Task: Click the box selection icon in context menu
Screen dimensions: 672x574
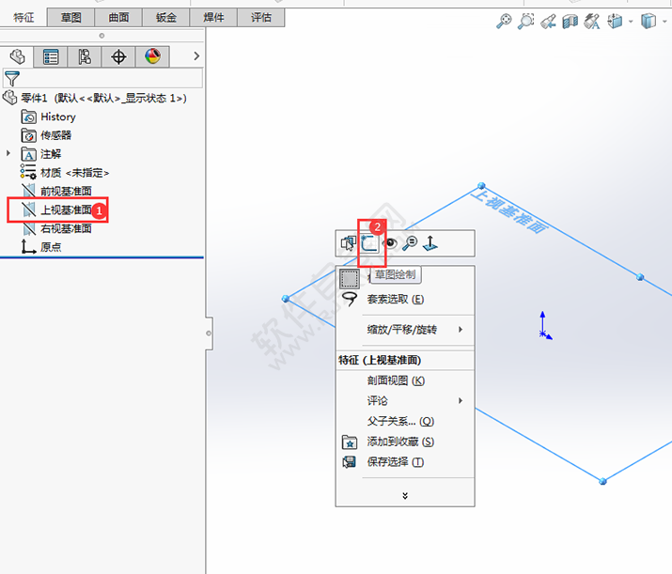Action: tap(350, 279)
